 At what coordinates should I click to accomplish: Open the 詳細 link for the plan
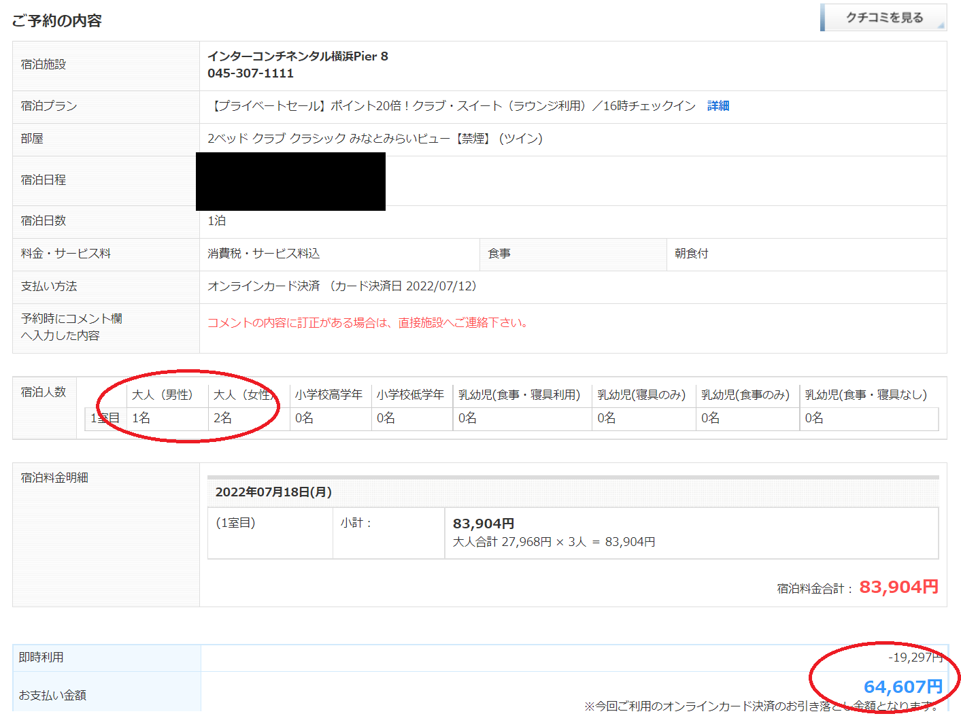coord(718,106)
